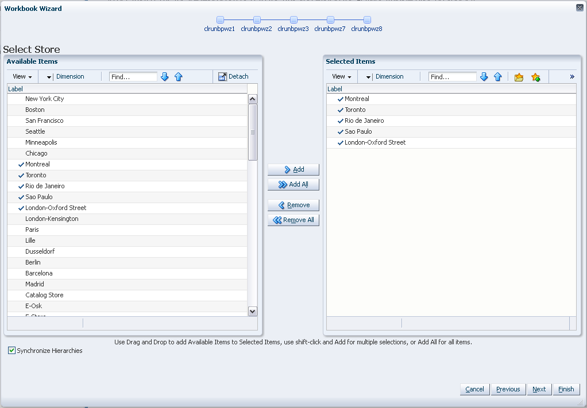Click the Available Items vertical scrollbar thumb
This screenshot has width=587, height=408.
click(x=253, y=133)
